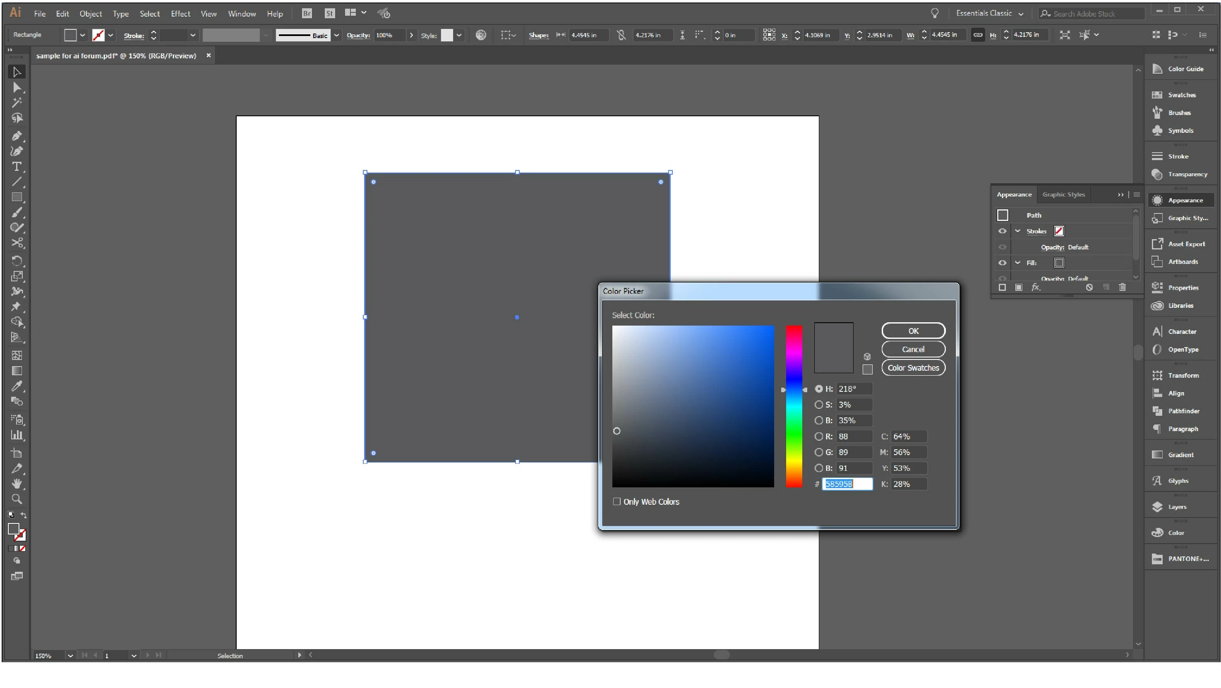Switch to the Graphic Styles tab
Viewport: 1221px width, 688px height.
point(1063,194)
